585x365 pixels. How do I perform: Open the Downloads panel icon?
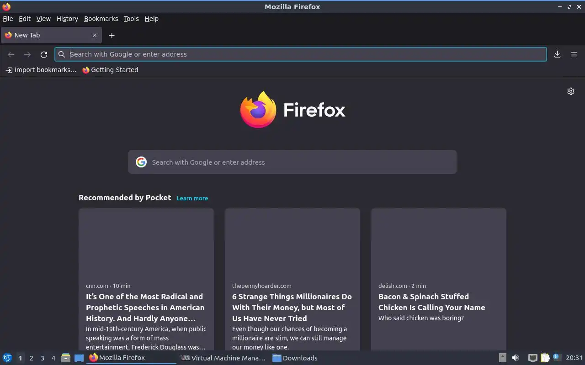(558, 54)
